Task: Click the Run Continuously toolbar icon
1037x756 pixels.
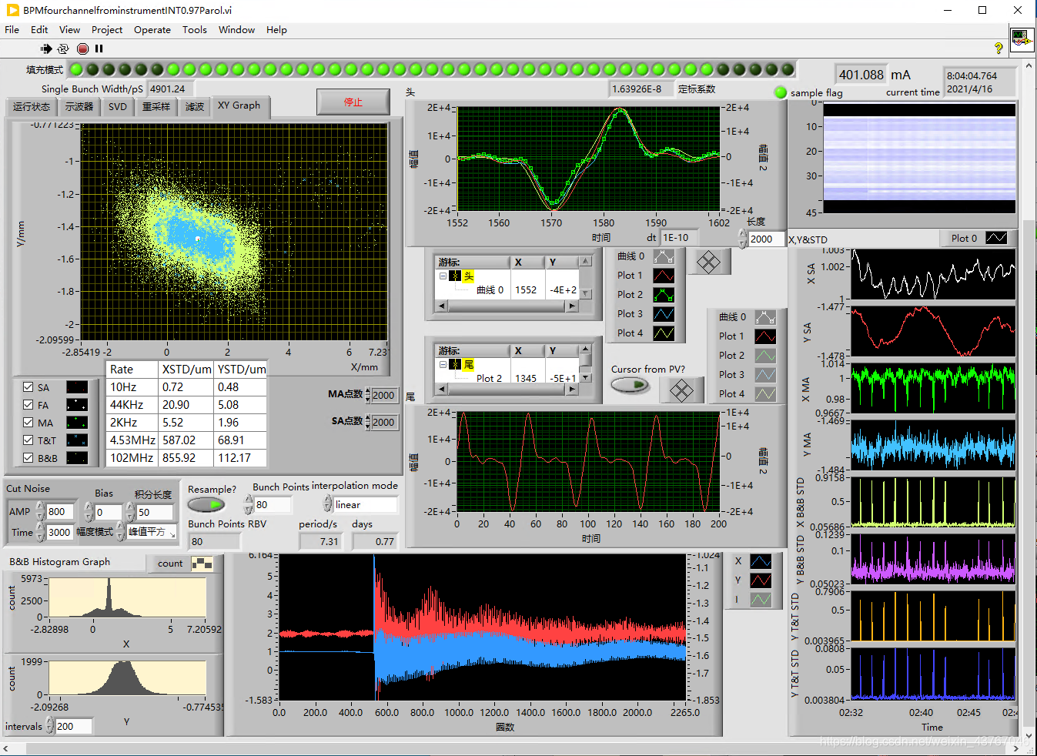Action: tap(63, 49)
